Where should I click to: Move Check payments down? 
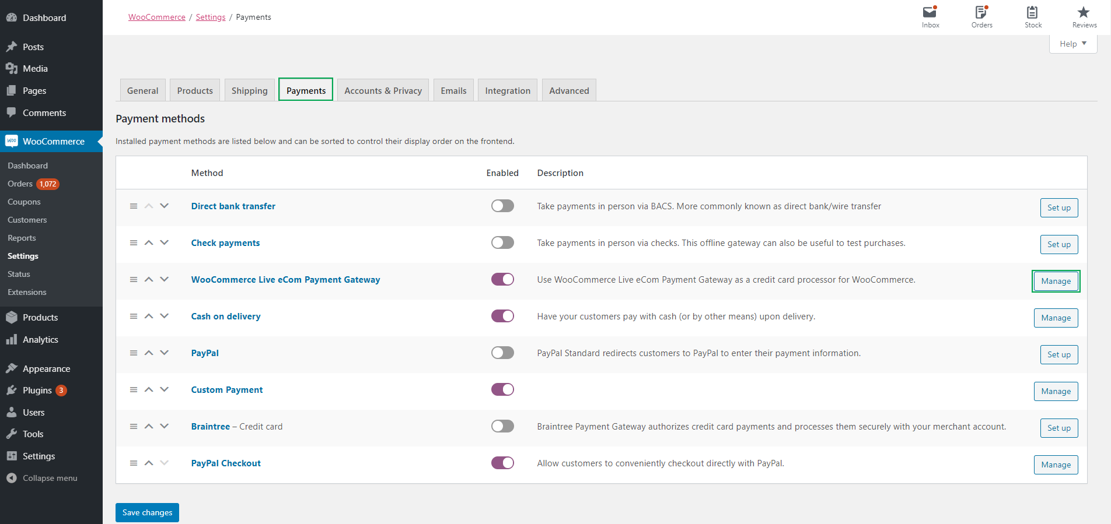coord(165,242)
